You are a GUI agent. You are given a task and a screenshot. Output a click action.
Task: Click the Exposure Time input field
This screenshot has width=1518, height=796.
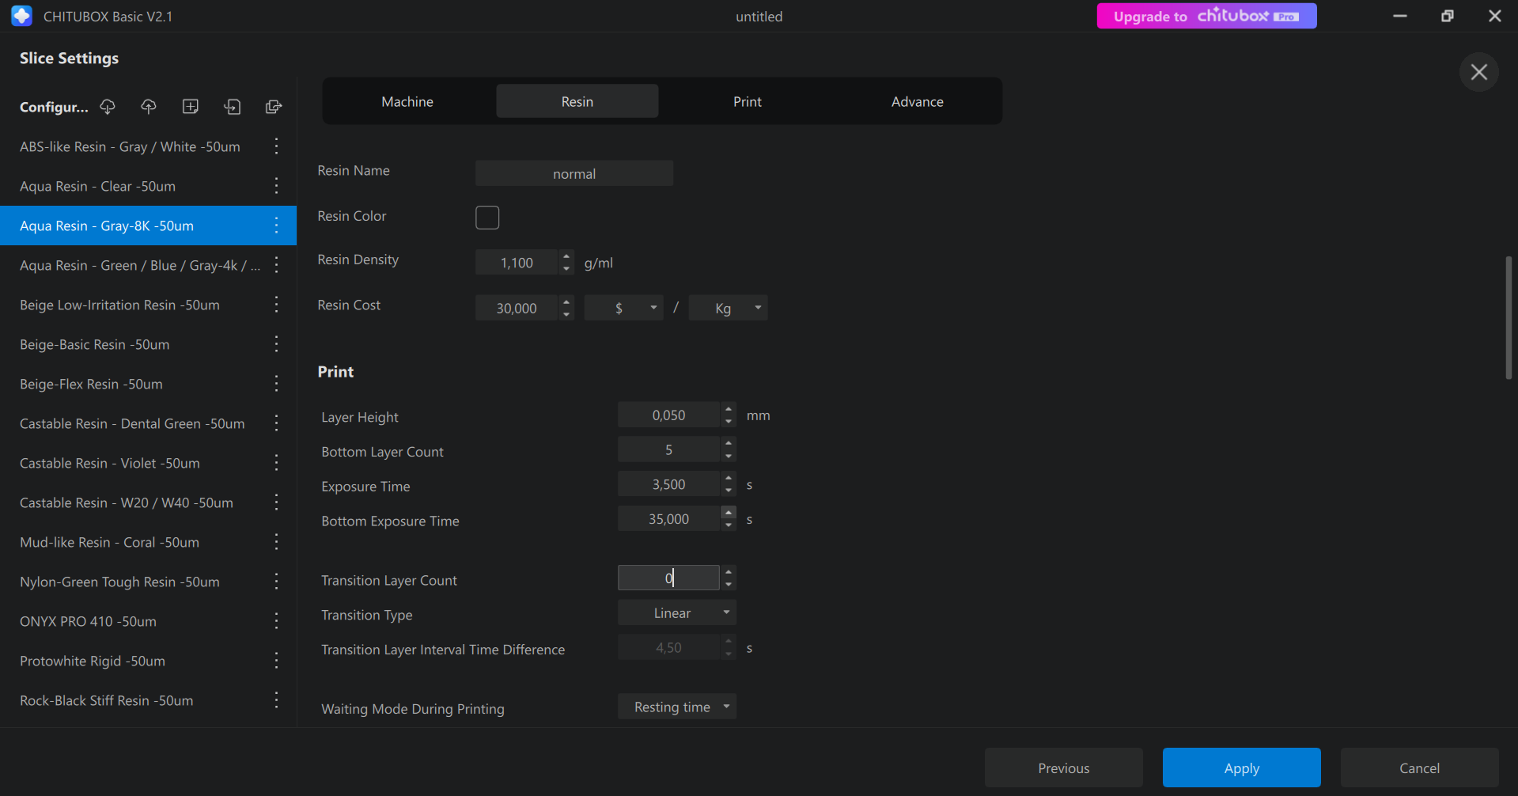coord(669,484)
